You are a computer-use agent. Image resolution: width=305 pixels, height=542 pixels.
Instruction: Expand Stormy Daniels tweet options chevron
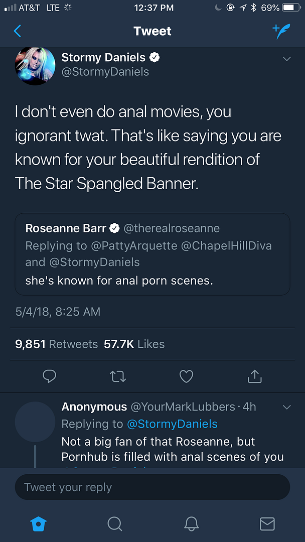tap(287, 59)
